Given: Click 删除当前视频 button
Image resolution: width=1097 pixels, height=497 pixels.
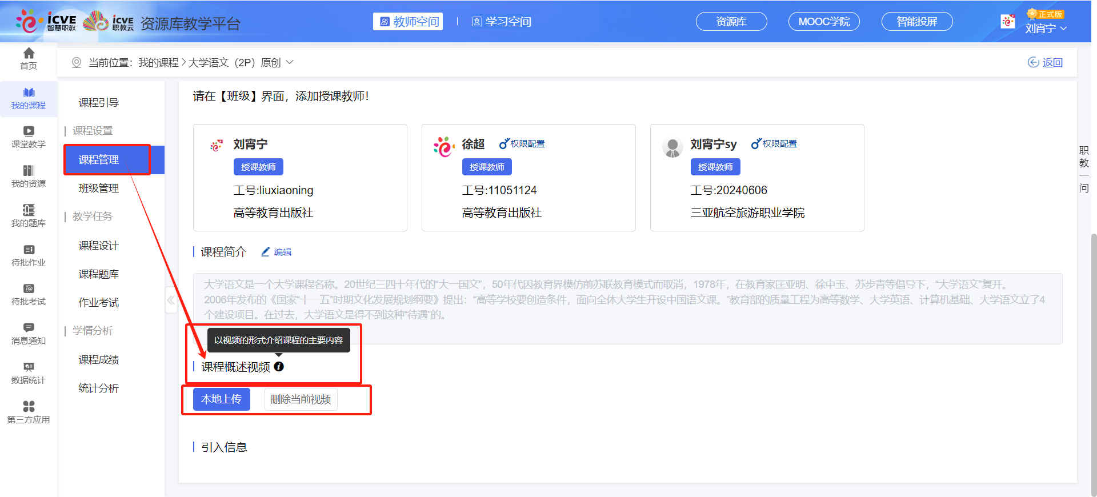Looking at the screenshot, I should pos(301,399).
